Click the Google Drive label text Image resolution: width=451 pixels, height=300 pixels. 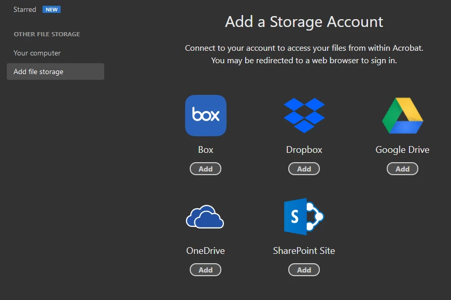[402, 150]
